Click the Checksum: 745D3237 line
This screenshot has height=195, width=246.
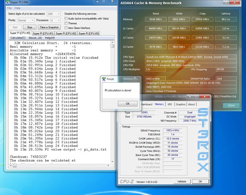28,157
